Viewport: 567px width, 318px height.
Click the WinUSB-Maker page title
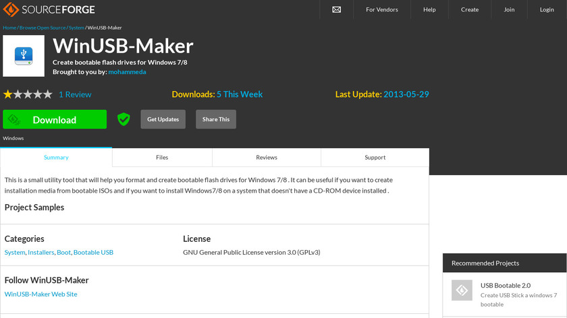pyautogui.click(x=123, y=46)
